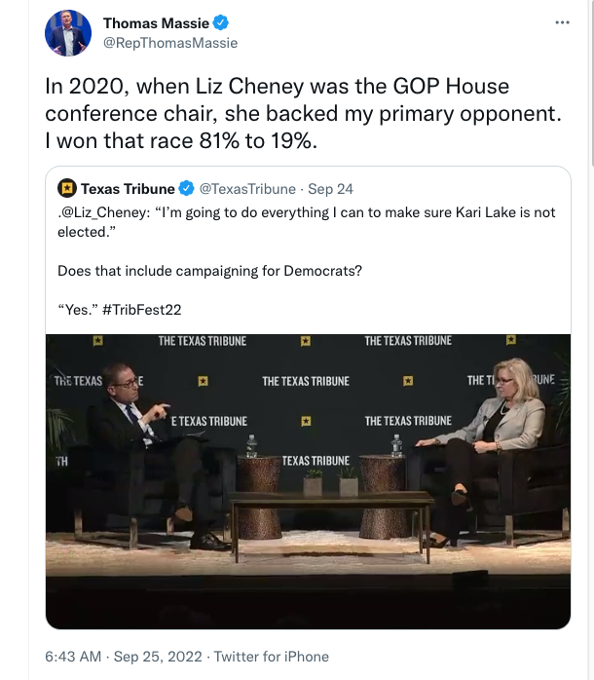
Task: Open the Twitter for iPhone source link
Action: click(271, 656)
